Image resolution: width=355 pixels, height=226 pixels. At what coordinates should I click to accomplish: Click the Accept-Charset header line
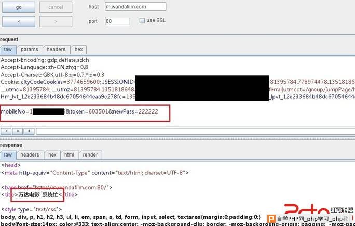[x=52, y=75]
